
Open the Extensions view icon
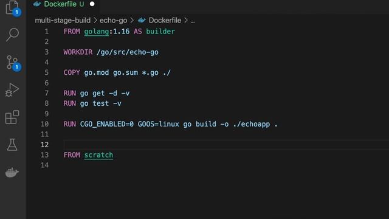click(x=12, y=117)
